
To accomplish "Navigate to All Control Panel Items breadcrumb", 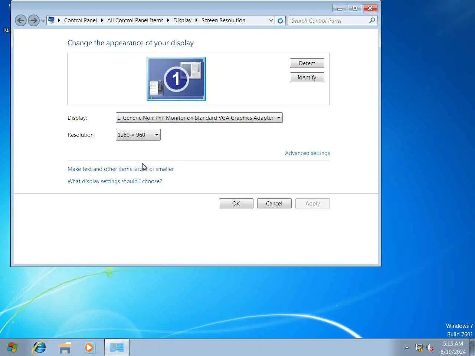I will point(135,20).
